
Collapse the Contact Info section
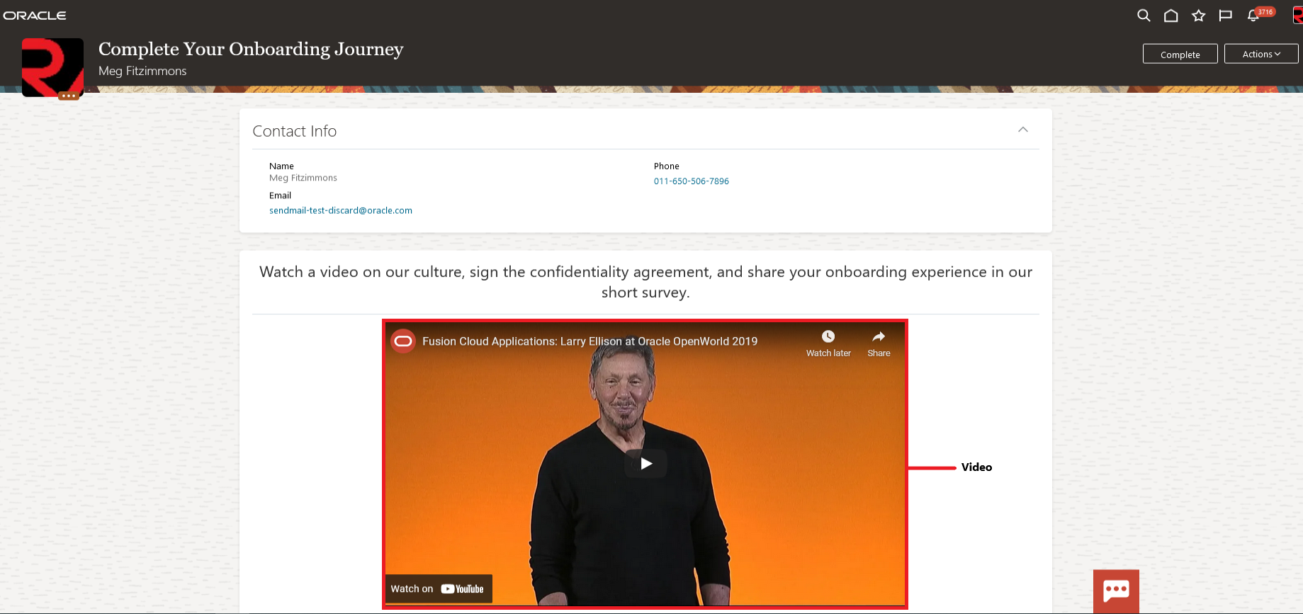click(1022, 130)
